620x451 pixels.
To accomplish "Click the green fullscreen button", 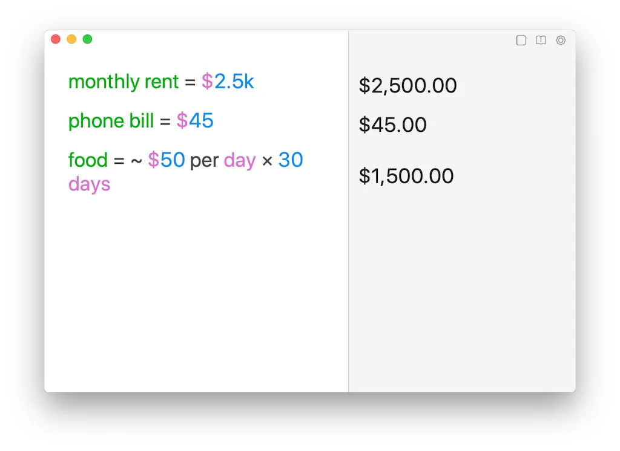I will tap(87, 39).
